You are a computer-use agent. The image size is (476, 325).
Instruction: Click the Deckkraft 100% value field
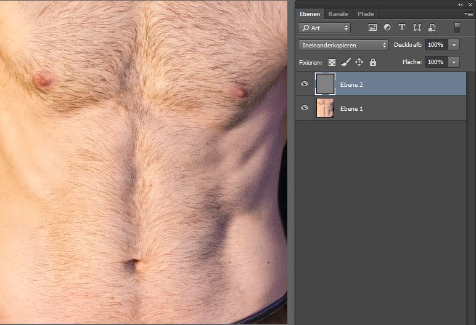coord(437,45)
